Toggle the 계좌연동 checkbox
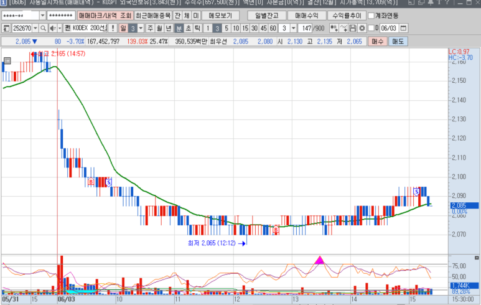 [x=371, y=16]
